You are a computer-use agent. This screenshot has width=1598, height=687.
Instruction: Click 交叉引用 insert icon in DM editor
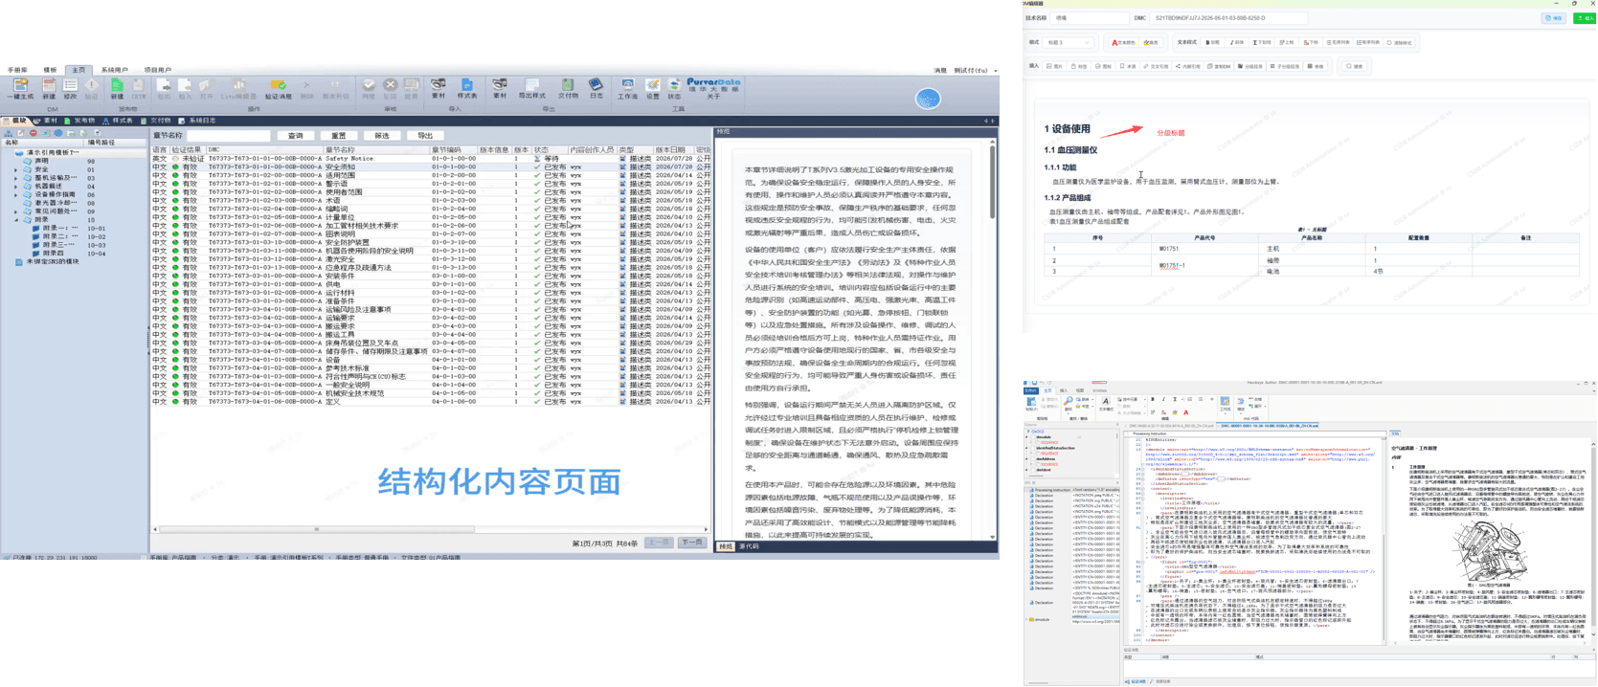(x=1156, y=66)
